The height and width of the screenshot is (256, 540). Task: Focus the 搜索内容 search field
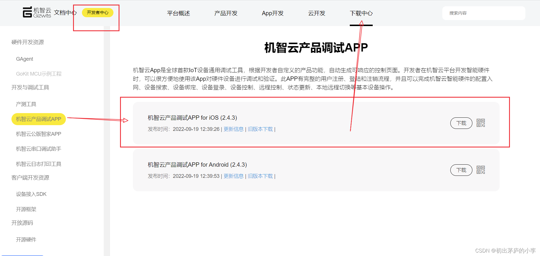(x=484, y=13)
